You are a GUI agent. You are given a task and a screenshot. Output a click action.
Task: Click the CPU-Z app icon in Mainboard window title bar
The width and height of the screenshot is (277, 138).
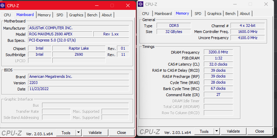2,5
